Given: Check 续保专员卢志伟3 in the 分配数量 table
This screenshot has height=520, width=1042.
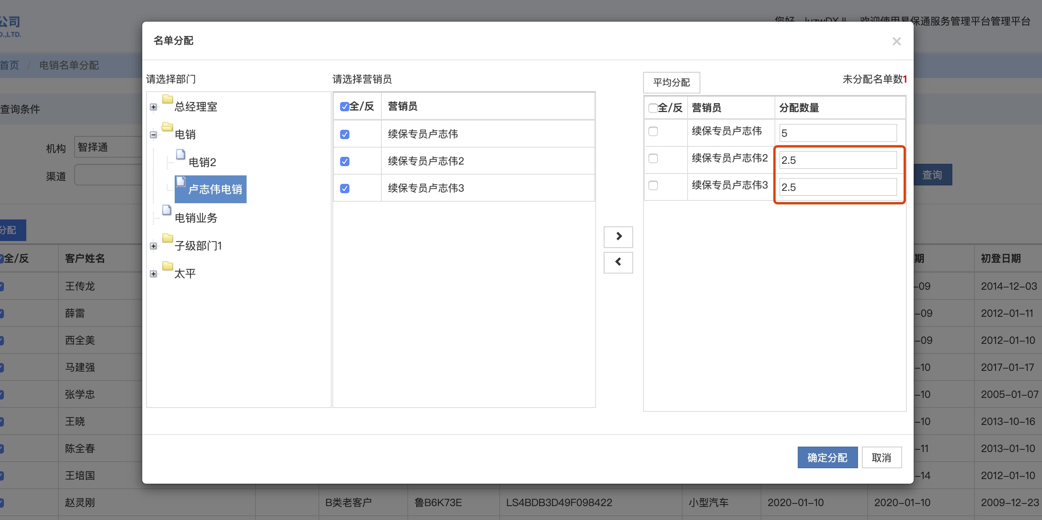Looking at the screenshot, I should coord(653,185).
